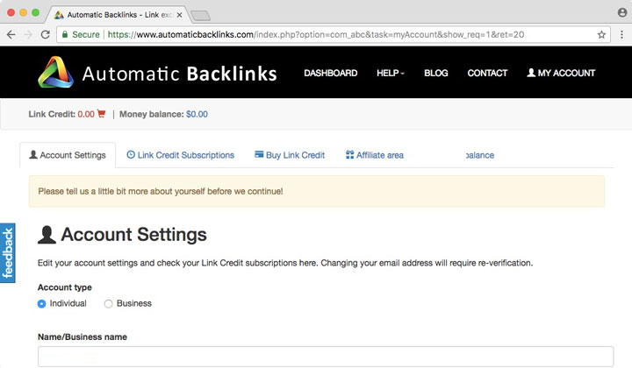Click the macOS yellow minimize window button
This screenshot has width=632, height=368.
tap(24, 12)
